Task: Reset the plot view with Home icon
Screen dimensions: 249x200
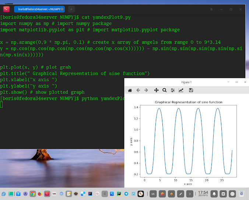Action: [x=130, y=90]
